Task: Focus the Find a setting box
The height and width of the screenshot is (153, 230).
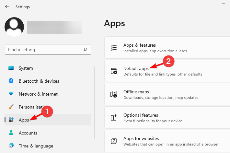Action: (x=48, y=50)
